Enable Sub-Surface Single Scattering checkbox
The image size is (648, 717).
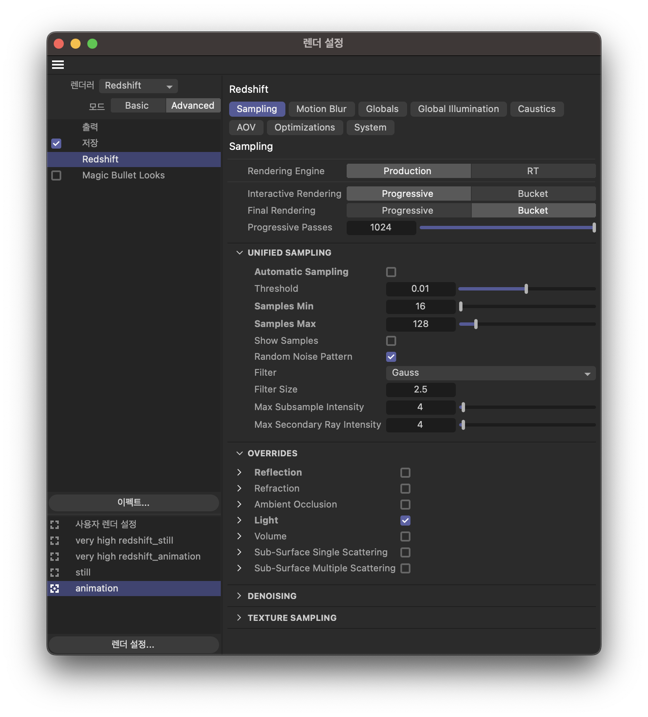(405, 552)
